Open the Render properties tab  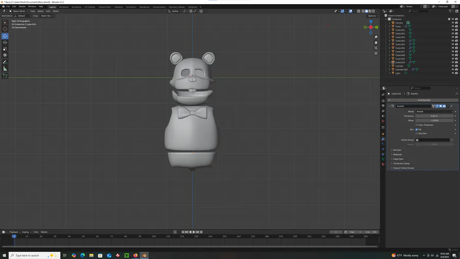[383, 101]
